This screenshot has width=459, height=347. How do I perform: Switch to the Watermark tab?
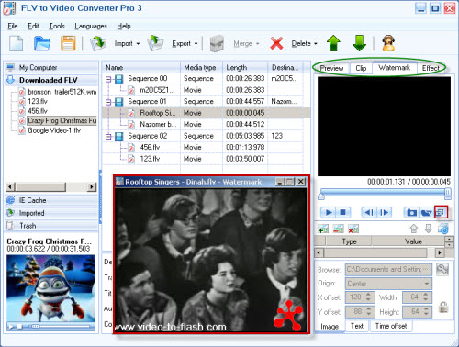(x=395, y=68)
